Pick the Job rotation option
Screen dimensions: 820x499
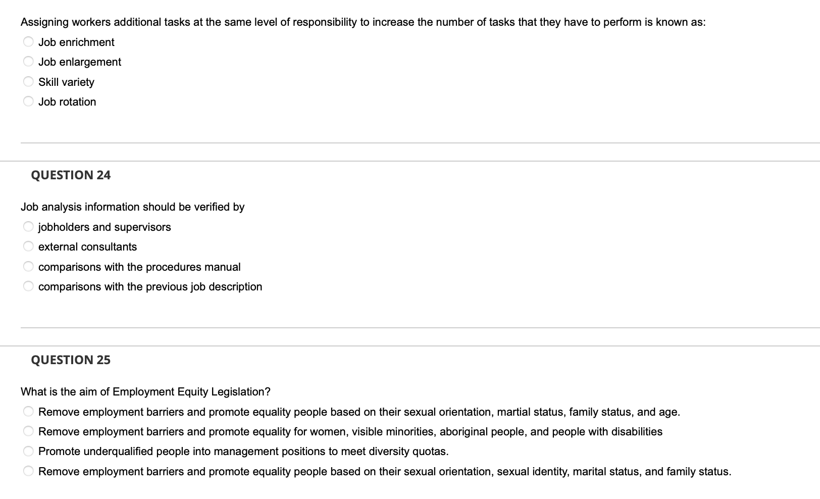(x=28, y=101)
